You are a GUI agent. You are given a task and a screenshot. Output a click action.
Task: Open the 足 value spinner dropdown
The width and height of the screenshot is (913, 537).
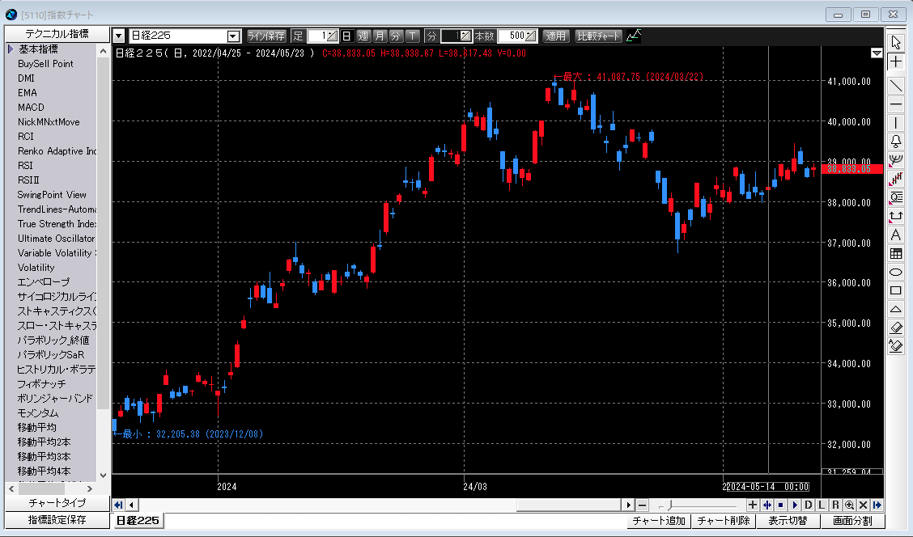pyautogui.click(x=333, y=36)
